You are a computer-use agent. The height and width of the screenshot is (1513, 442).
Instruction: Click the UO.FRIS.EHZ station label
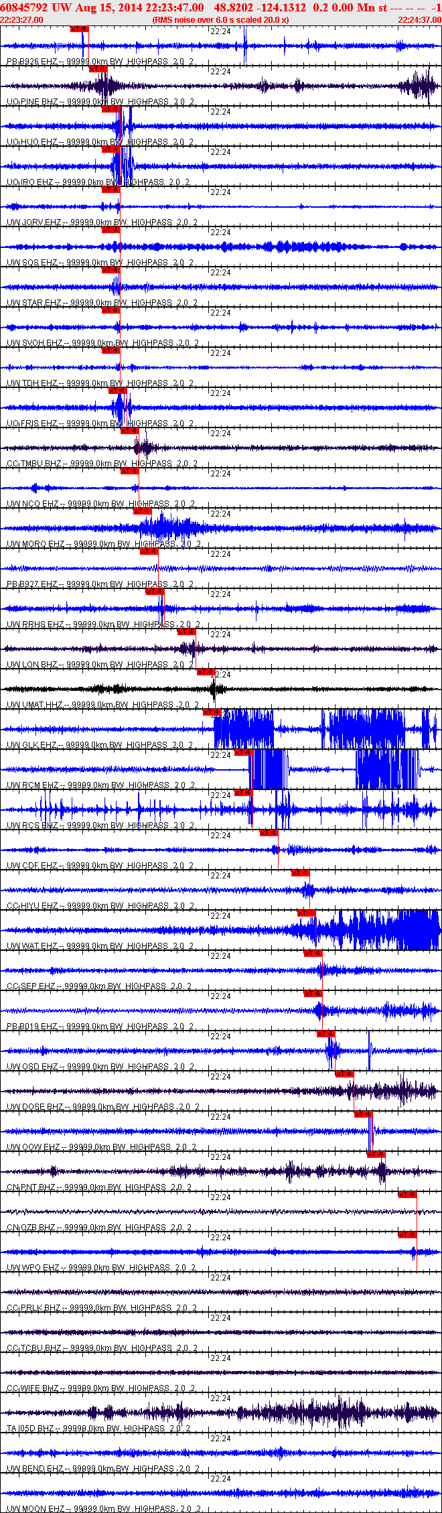click(x=100, y=423)
